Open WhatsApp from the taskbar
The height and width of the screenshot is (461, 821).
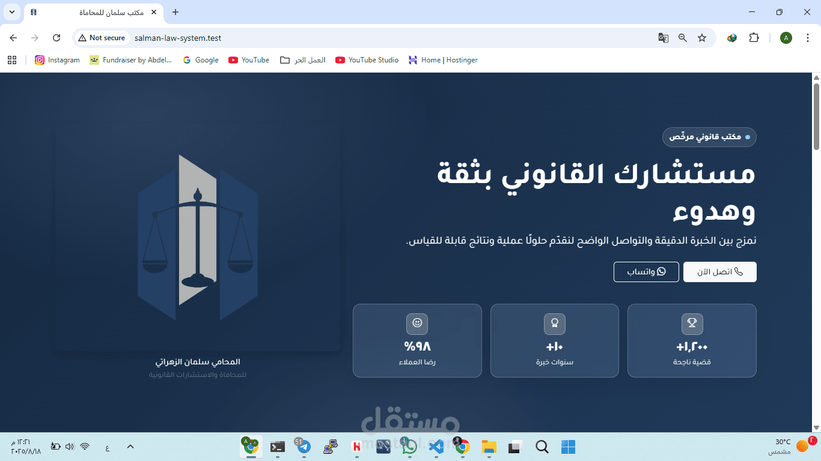point(409,447)
